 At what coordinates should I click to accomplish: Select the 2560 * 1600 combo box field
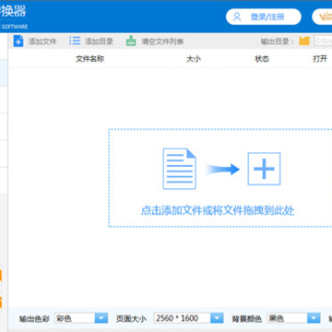click(x=189, y=318)
